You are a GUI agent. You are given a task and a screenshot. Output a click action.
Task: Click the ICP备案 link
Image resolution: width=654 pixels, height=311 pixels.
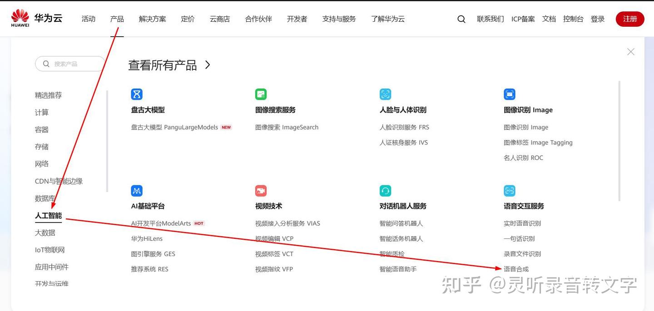click(x=523, y=19)
